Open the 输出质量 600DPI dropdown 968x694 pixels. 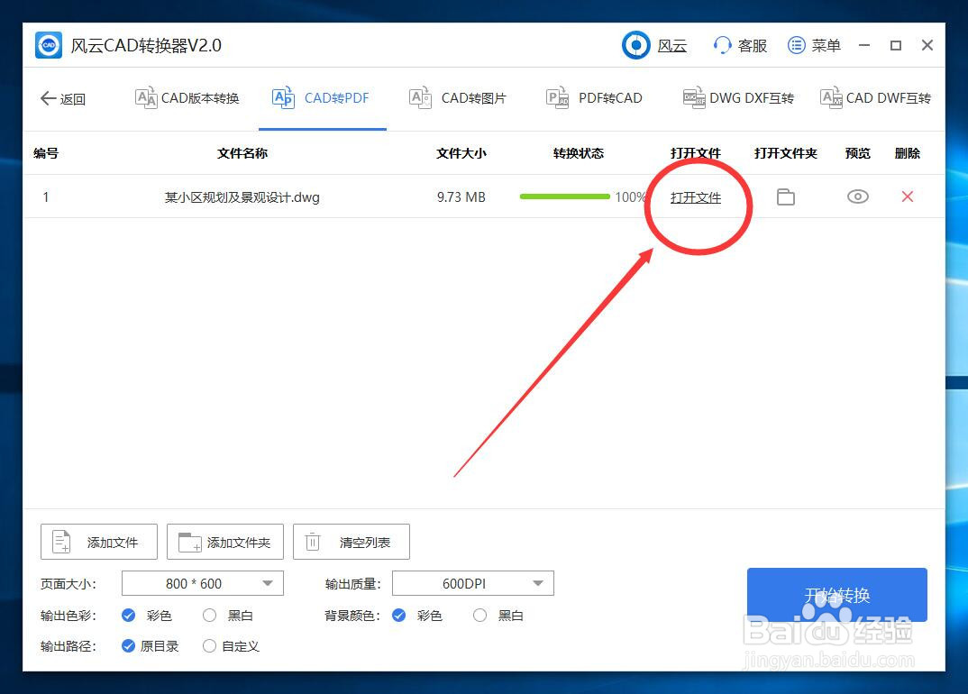coord(473,583)
